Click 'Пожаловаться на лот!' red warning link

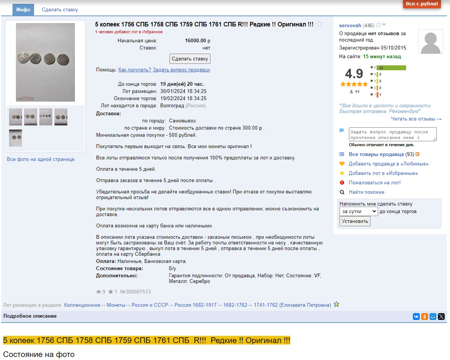(374, 183)
